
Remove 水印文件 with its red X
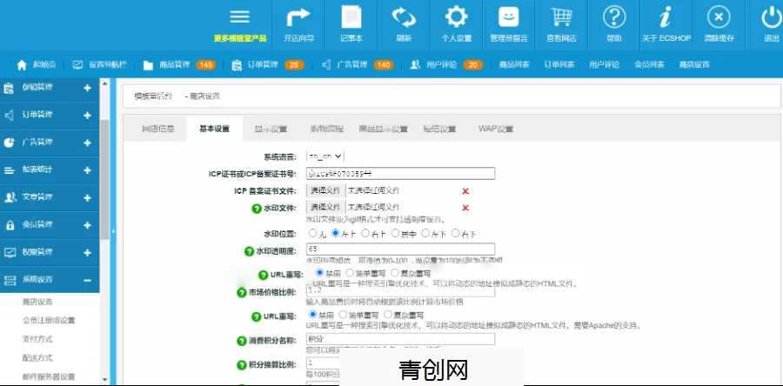[x=465, y=208]
